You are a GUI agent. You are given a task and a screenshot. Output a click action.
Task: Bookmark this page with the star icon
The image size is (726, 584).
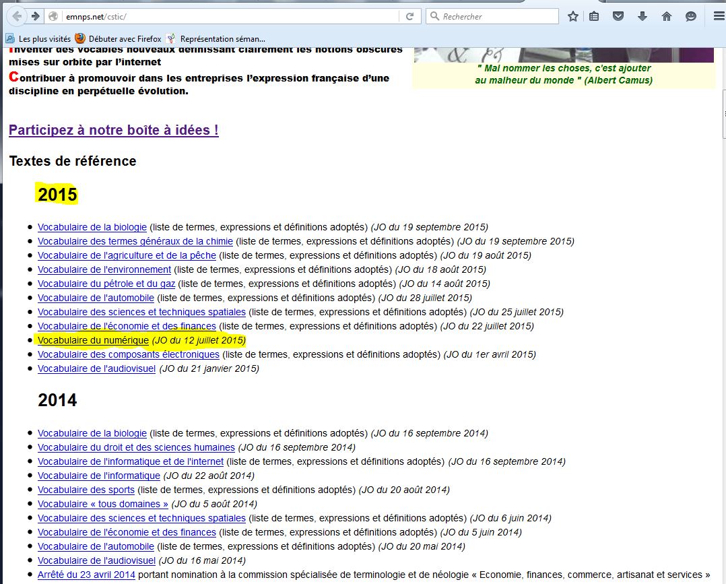[x=573, y=16]
